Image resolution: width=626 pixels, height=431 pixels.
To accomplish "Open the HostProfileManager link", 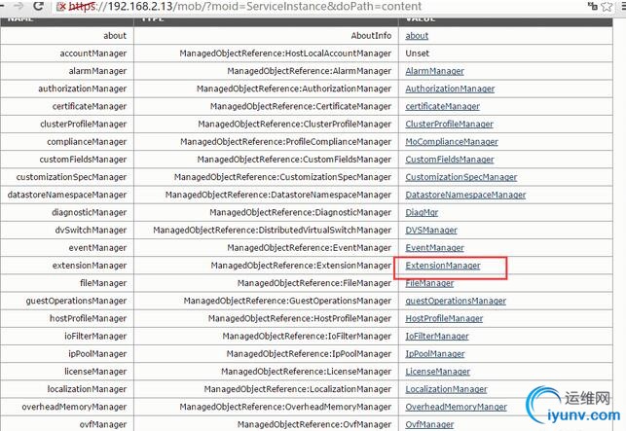I will pos(444,318).
